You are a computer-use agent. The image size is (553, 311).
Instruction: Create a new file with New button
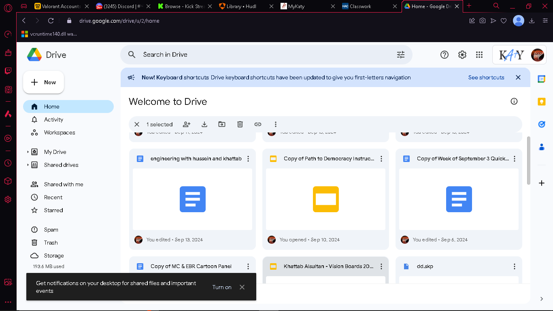(x=44, y=82)
